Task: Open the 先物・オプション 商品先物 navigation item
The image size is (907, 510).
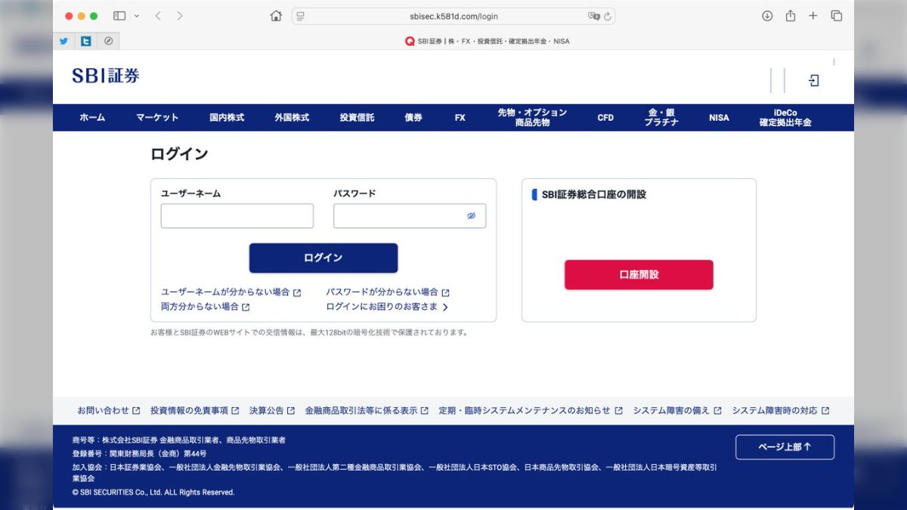Action: [532, 117]
